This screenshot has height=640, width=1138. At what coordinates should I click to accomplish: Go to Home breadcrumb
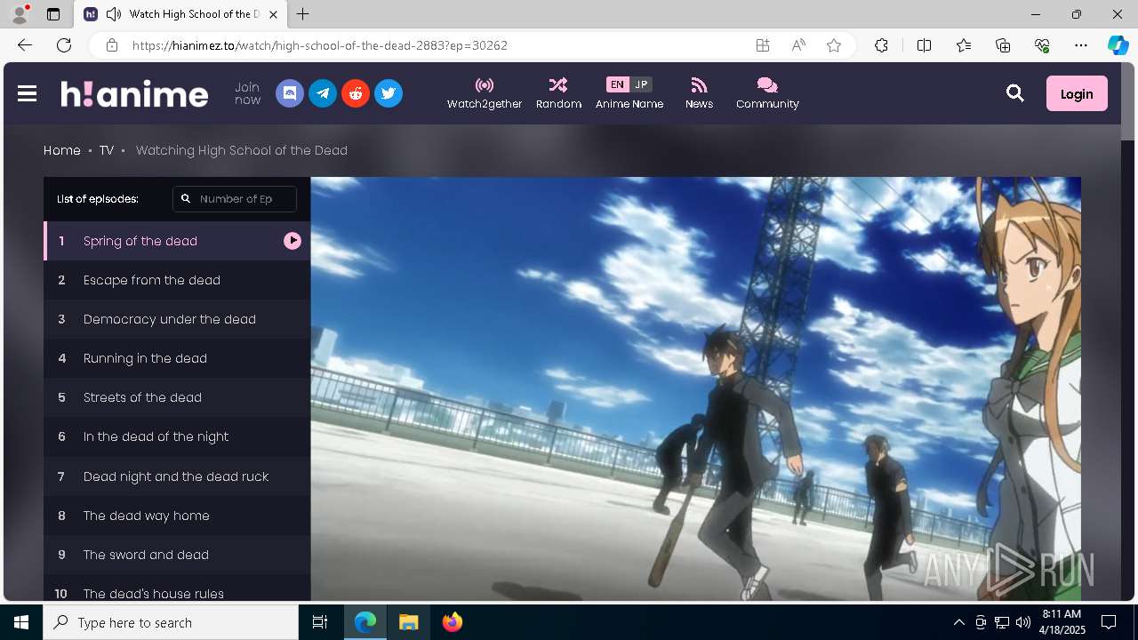[62, 150]
